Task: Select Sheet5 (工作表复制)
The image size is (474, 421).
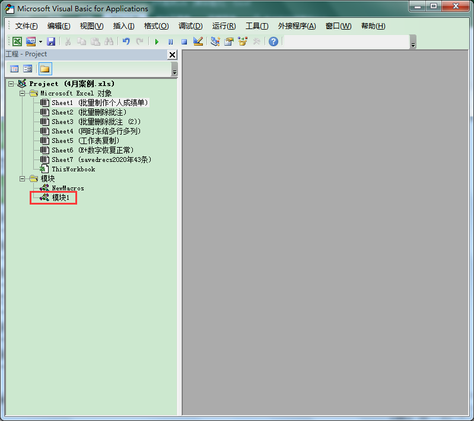Action: [x=85, y=141]
